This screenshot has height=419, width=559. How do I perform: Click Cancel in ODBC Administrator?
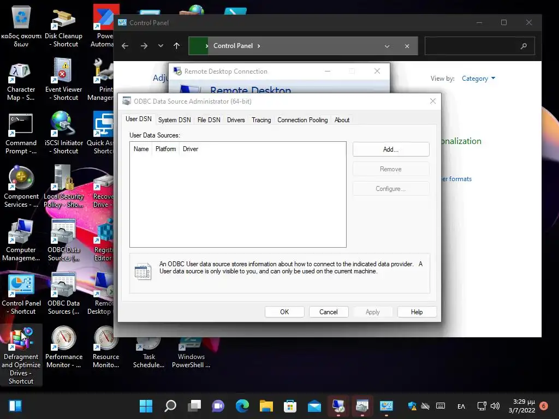tap(328, 312)
